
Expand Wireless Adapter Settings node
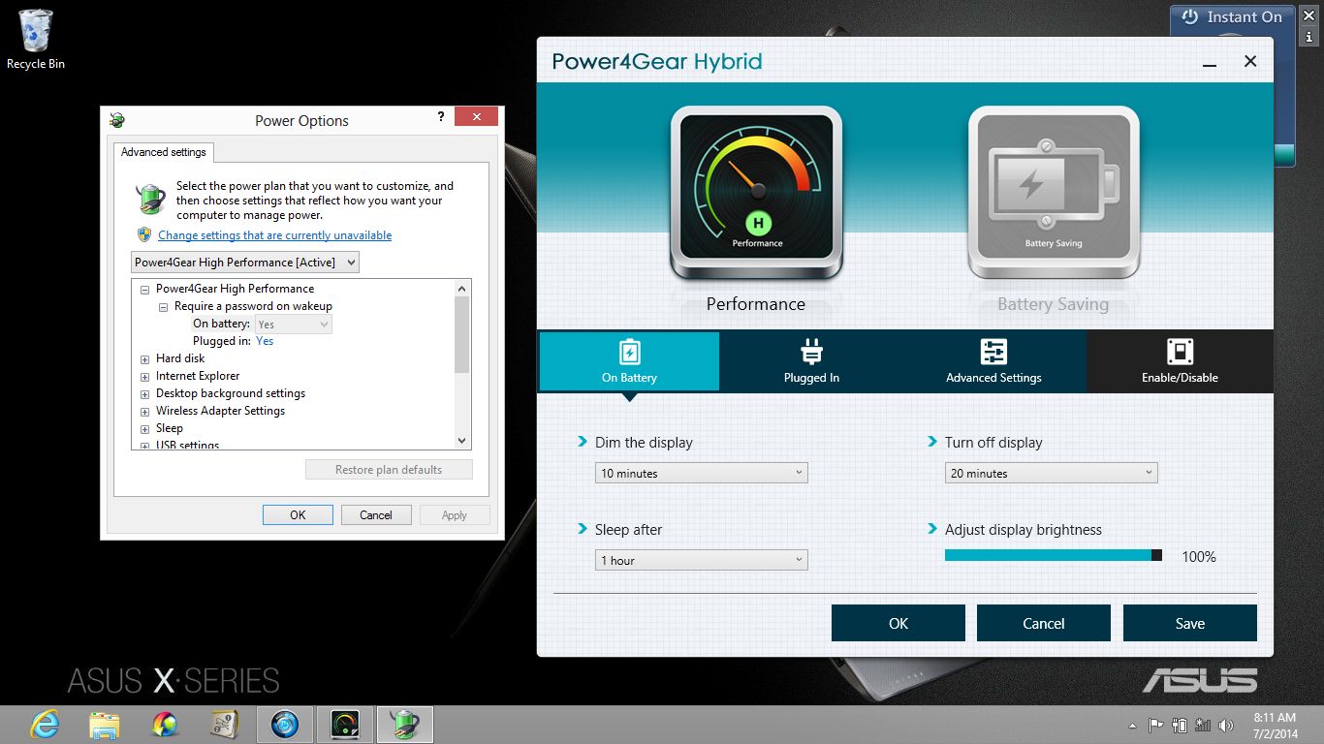pyautogui.click(x=145, y=411)
